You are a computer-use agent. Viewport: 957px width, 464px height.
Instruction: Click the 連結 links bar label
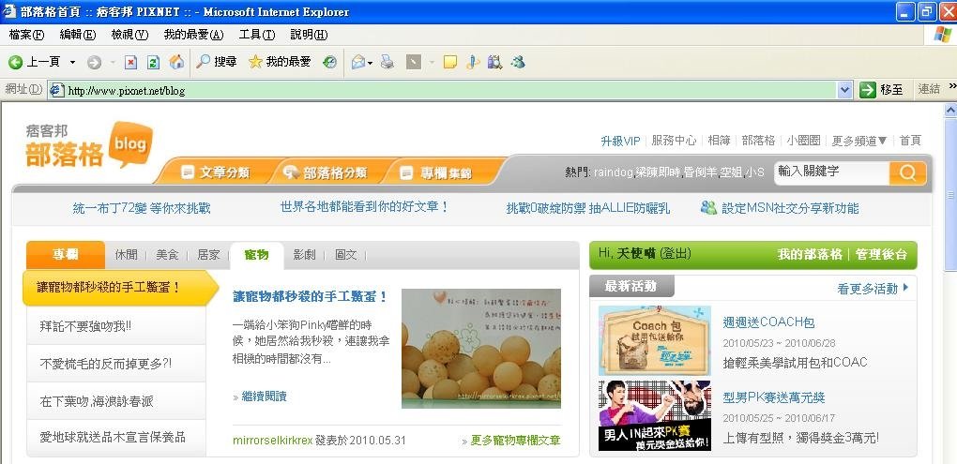pos(929,90)
